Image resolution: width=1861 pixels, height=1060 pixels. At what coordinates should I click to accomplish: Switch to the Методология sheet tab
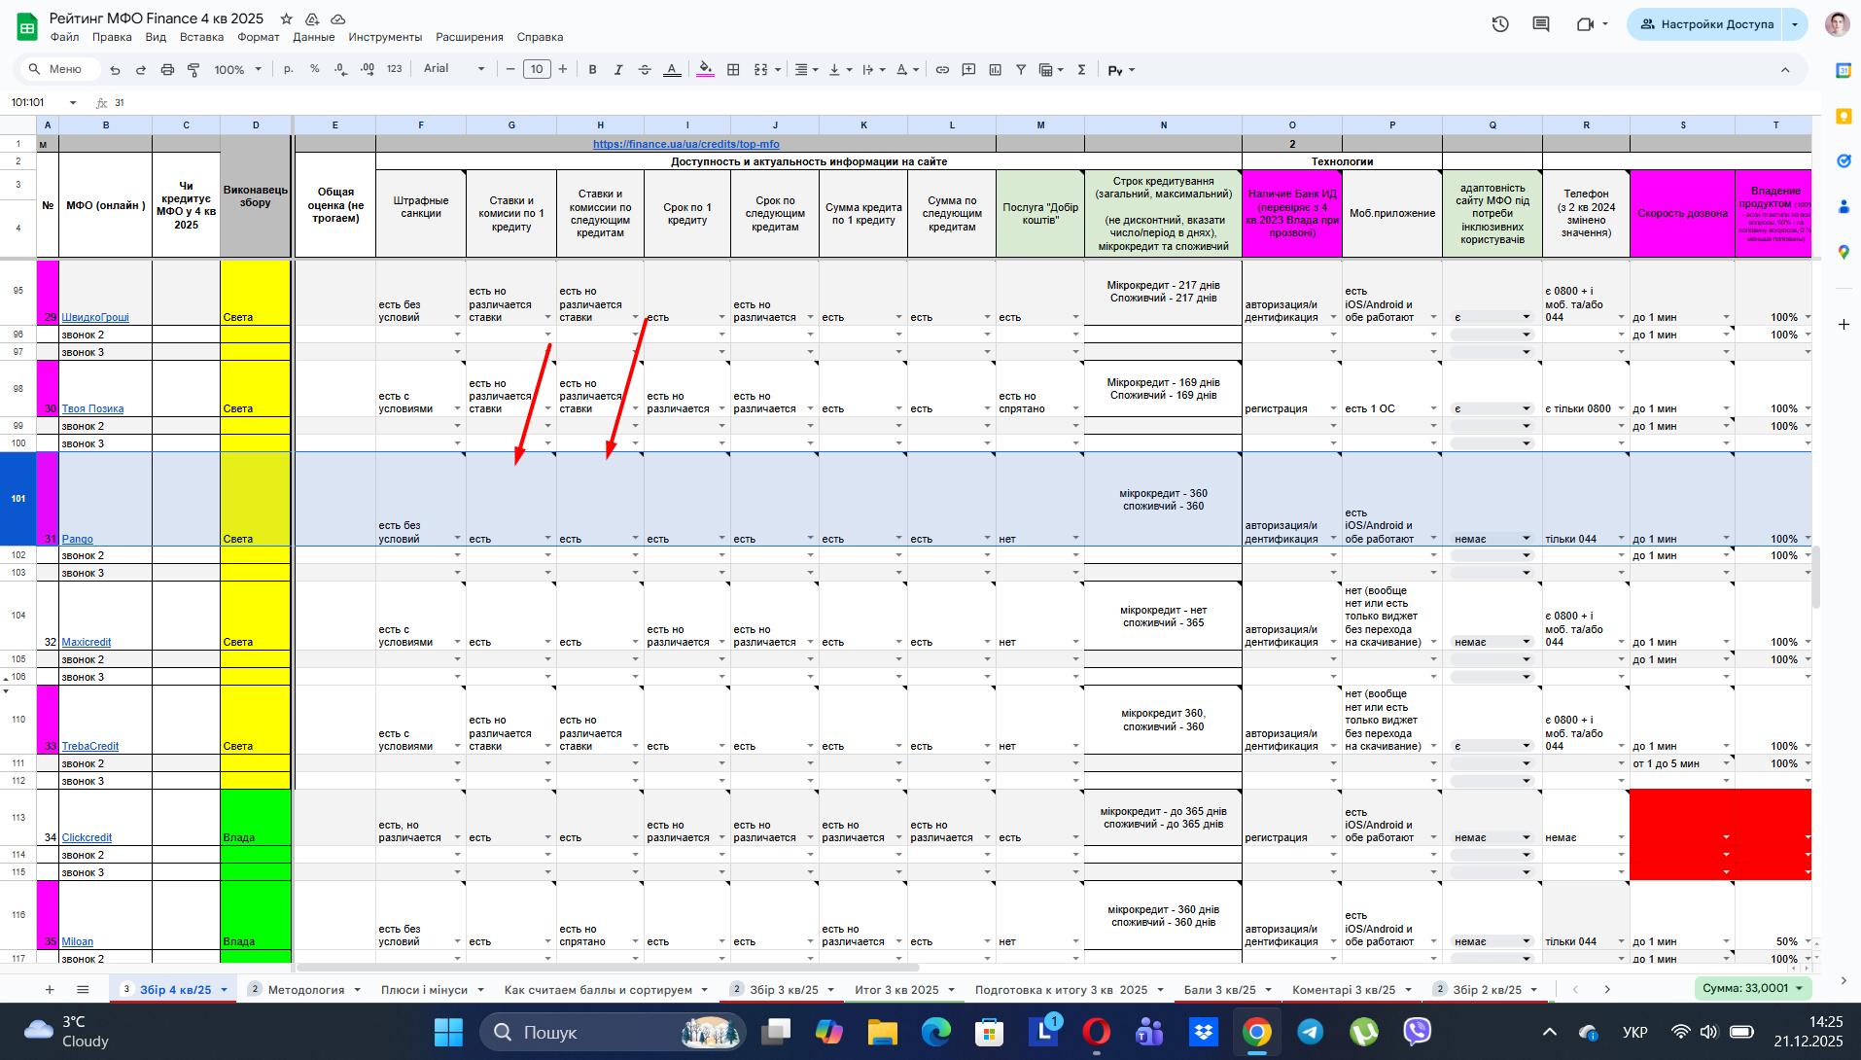(306, 989)
